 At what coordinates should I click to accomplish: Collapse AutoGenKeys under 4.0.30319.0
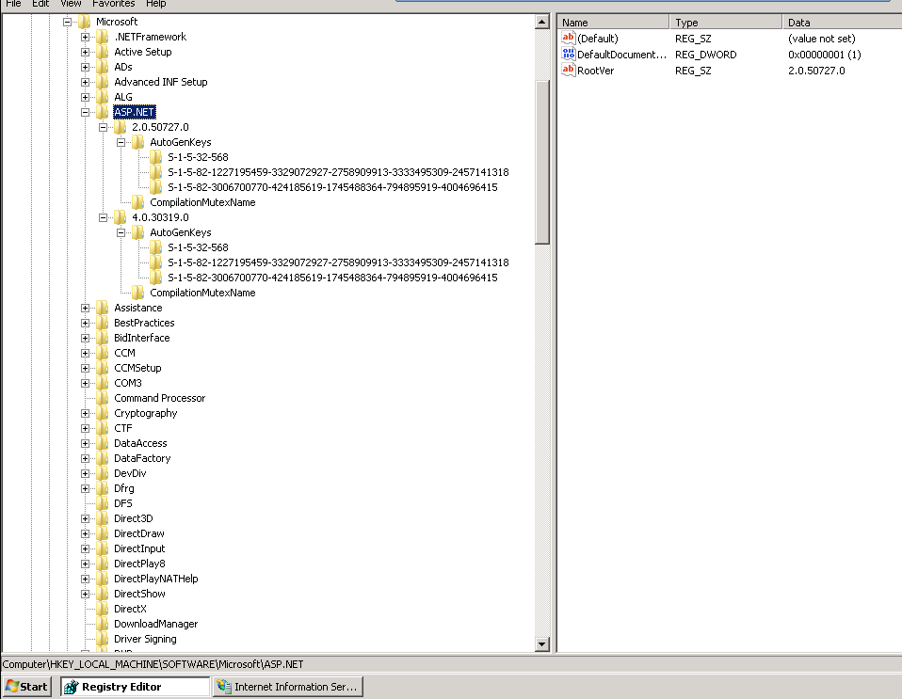pos(121,232)
